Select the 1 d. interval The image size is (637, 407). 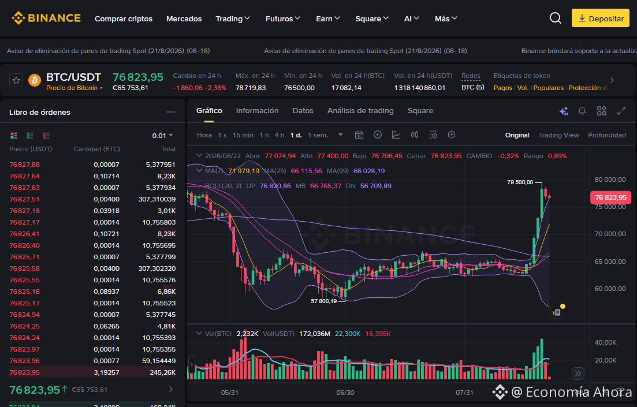(296, 135)
